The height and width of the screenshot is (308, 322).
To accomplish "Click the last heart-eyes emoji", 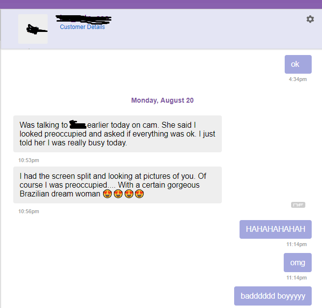I will pyautogui.click(x=139, y=194).
